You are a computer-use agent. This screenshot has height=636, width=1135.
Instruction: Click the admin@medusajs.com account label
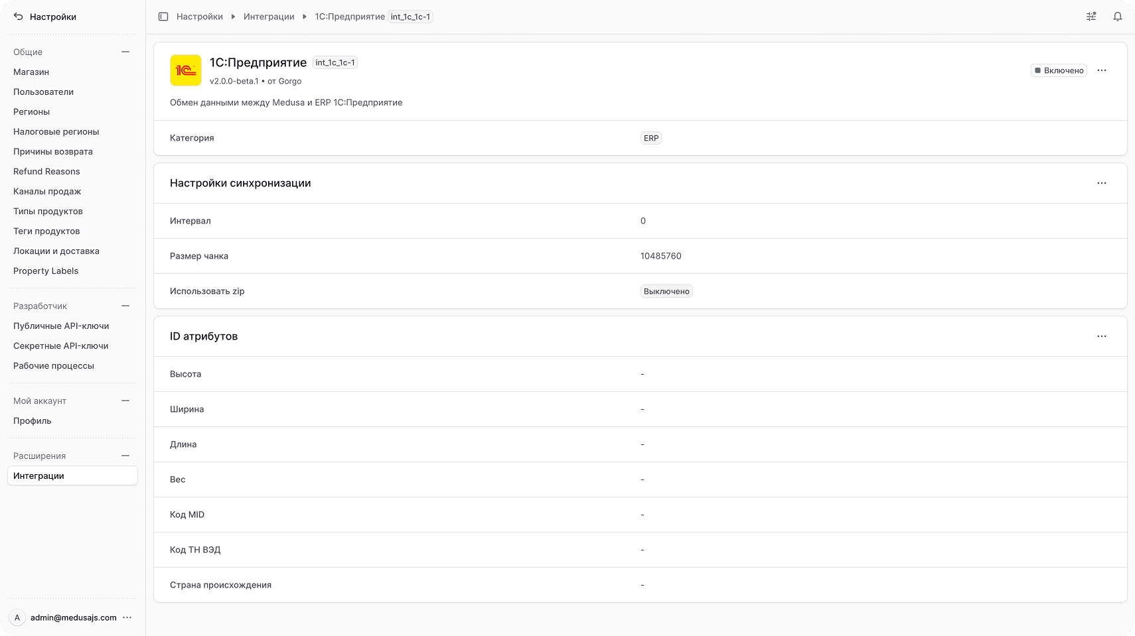point(74,617)
